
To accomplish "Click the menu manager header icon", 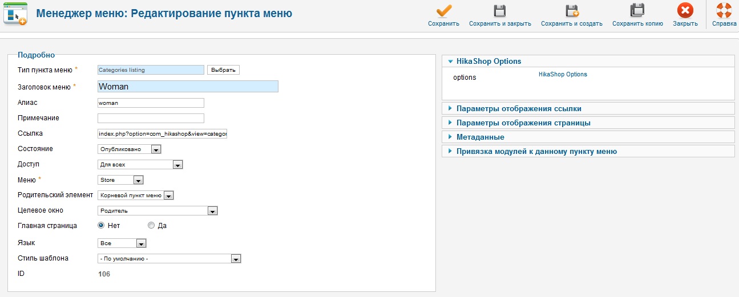I will 15,13.
